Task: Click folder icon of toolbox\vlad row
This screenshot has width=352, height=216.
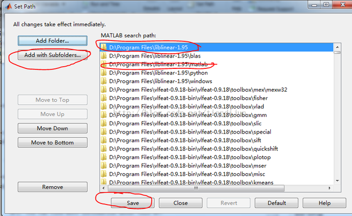Action: pyautogui.click(x=104, y=106)
